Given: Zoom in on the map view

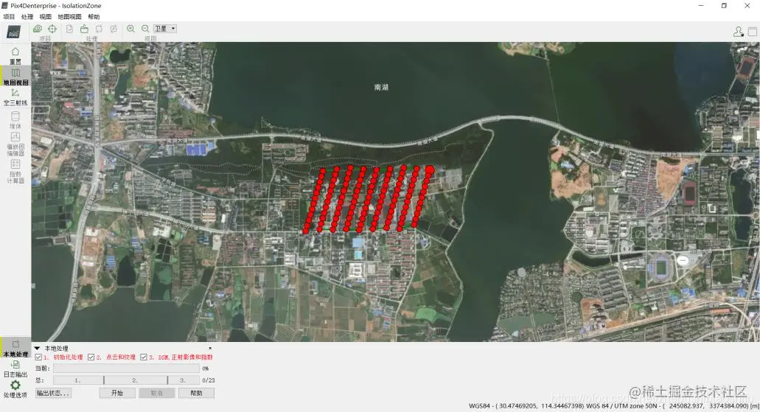Looking at the screenshot, I should 131,29.
